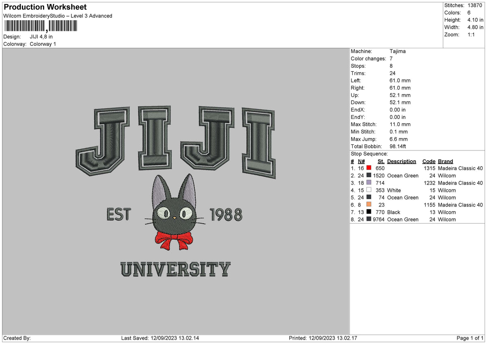Click the lavender swatch for code 1232
Viewport: 487px width, 344px height.
point(368,183)
